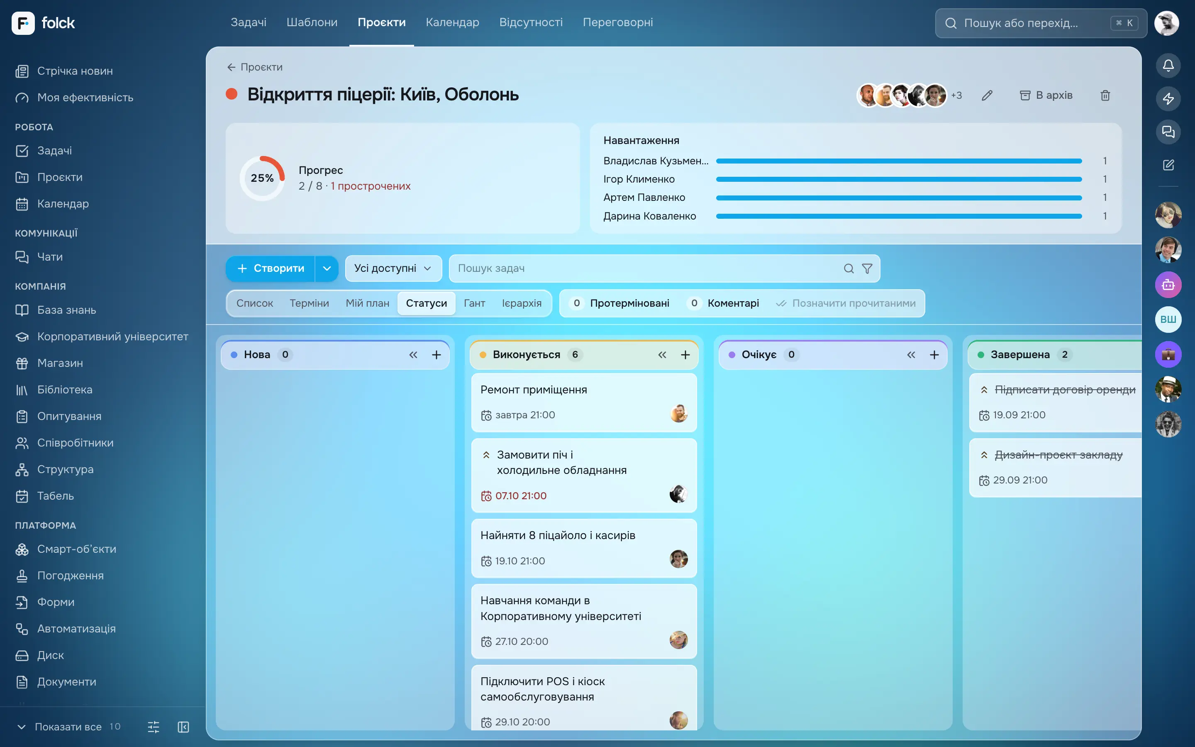This screenshot has height=747, width=1195.
Task: Toggle the Протерміновані filter
Action: (x=619, y=303)
